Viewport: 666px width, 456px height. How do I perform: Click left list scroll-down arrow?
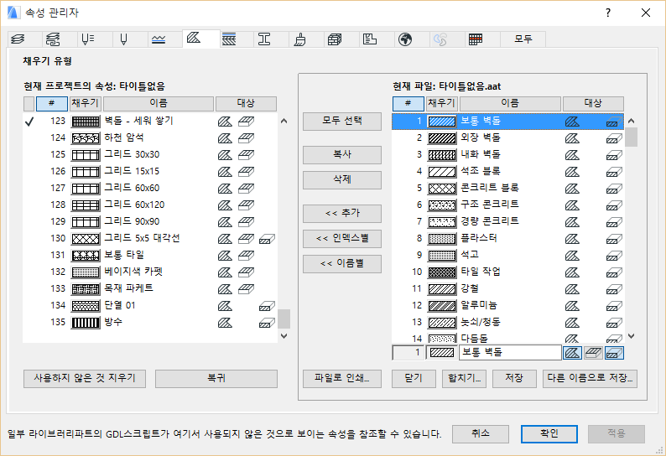point(284,336)
